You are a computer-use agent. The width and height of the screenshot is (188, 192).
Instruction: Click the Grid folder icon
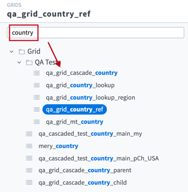pyautogui.click(x=22, y=52)
